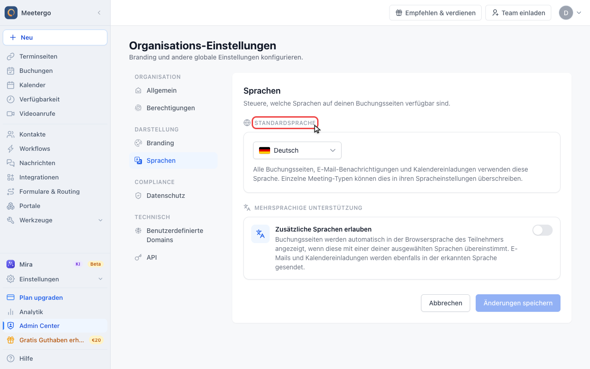Viewport: 590px width, 369px height.
Task: Click the Analytik bar chart icon
Action: coord(11,312)
